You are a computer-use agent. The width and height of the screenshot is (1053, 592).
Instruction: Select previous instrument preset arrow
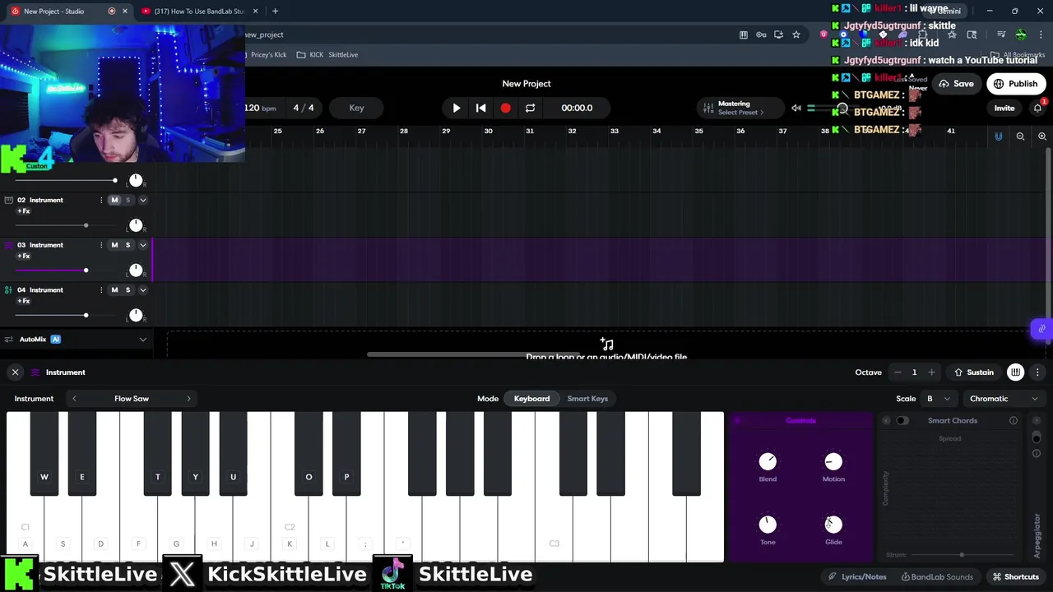74,399
